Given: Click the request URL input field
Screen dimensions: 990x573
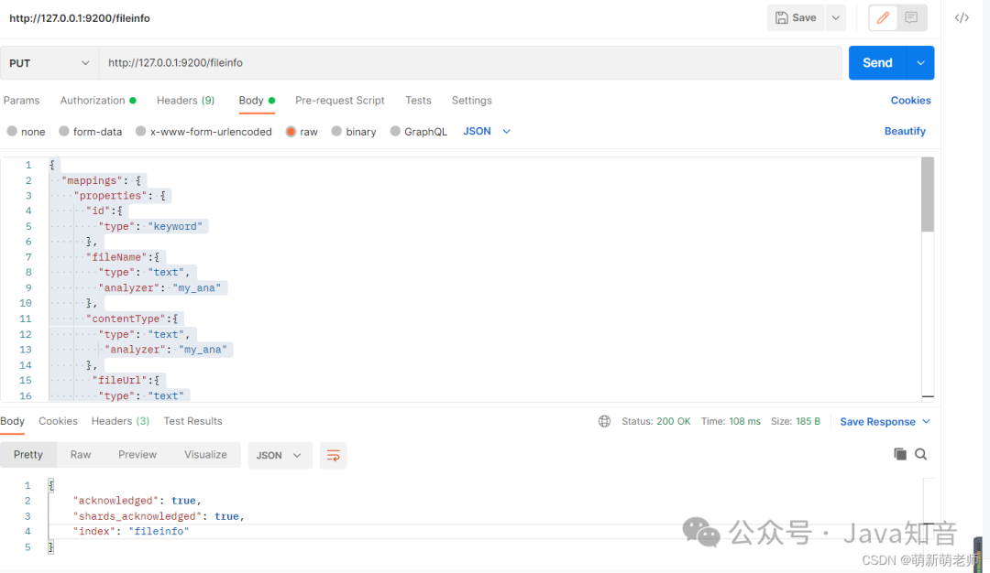Looking at the screenshot, I should click(470, 63).
